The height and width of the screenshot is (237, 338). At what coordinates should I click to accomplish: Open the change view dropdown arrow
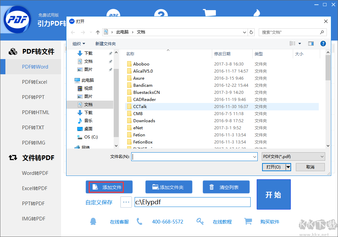click(299, 43)
